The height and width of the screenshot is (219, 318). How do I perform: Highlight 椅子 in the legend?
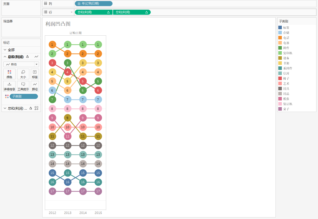pyautogui.click(x=286, y=78)
